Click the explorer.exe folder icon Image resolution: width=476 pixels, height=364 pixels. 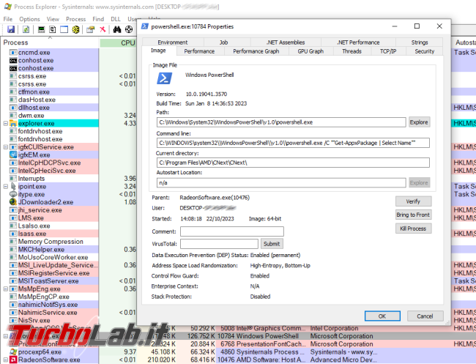pos(13,124)
